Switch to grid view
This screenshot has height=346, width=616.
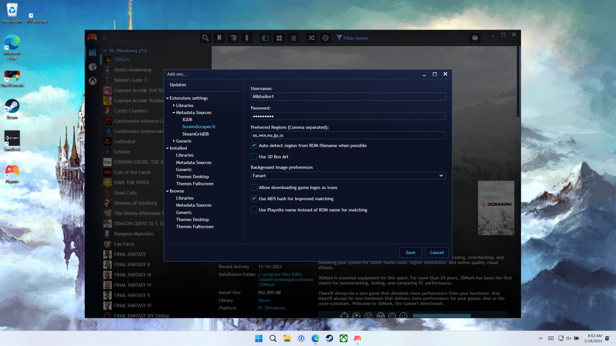(279, 38)
